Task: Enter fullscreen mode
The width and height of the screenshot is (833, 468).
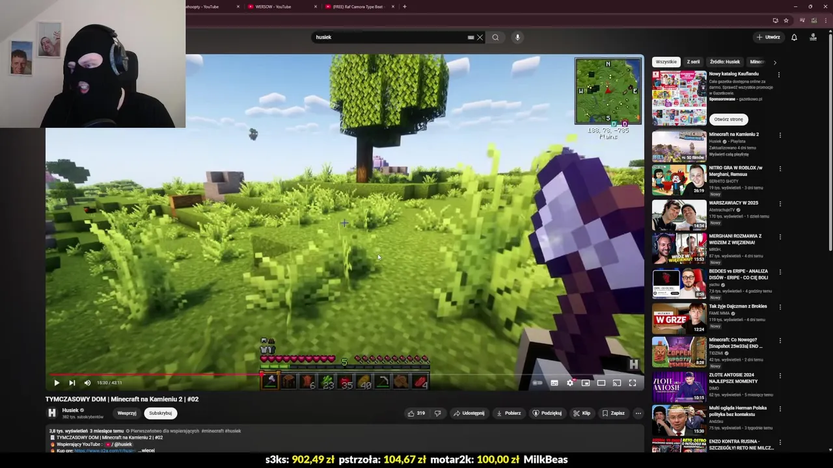Action: pos(633,383)
